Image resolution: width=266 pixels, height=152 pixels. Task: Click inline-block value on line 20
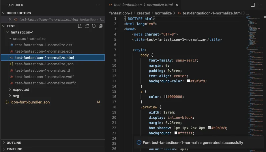[180, 118]
